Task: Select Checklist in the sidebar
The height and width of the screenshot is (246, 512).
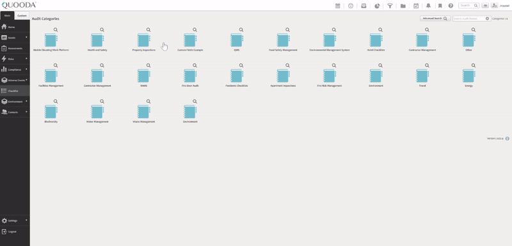Action: pyautogui.click(x=15, y=91)
